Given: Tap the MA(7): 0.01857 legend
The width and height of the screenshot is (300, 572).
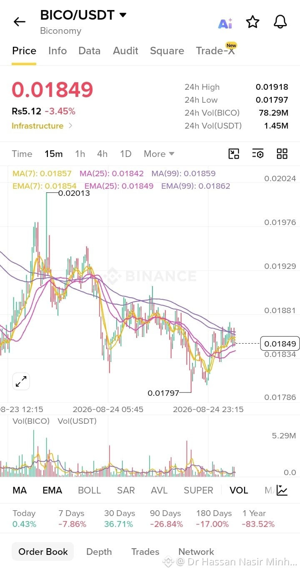Looking at the screenshot, I should tap(42, 173).
